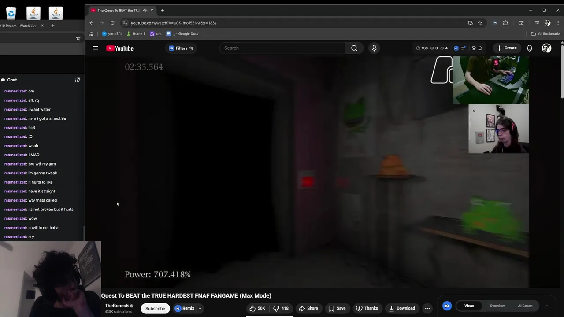The image size is (564, 317).
Task: Close the '910 Stream - Watch Live' tab
Action: pyautogui.click(x=42, y=26)
